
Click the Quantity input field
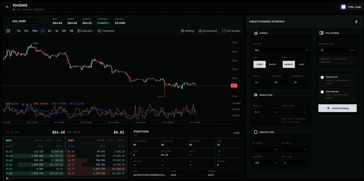(266, 112)
